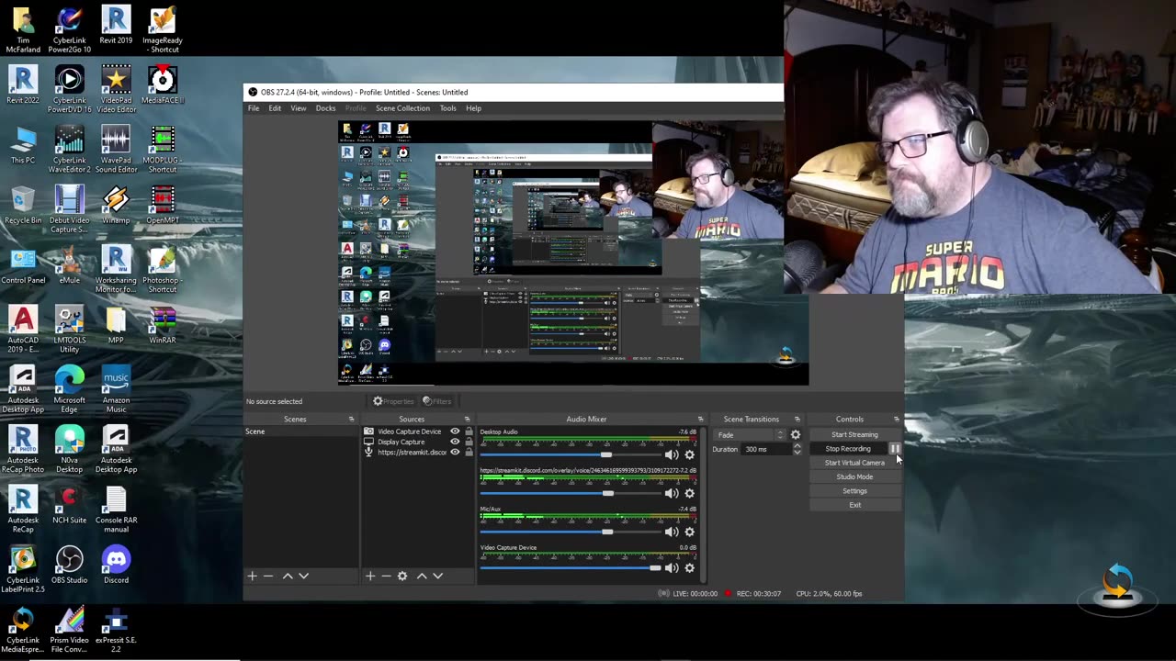1176x661 pixels.
Task: Open source properties gear in Sources toolbar
Action: pos(402,576)
